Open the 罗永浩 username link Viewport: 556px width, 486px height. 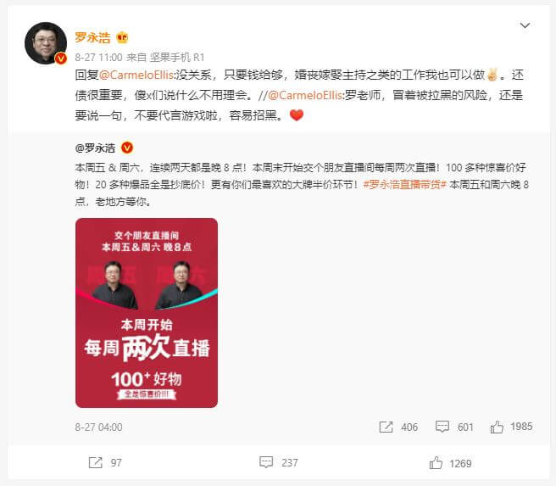(92, 37)
